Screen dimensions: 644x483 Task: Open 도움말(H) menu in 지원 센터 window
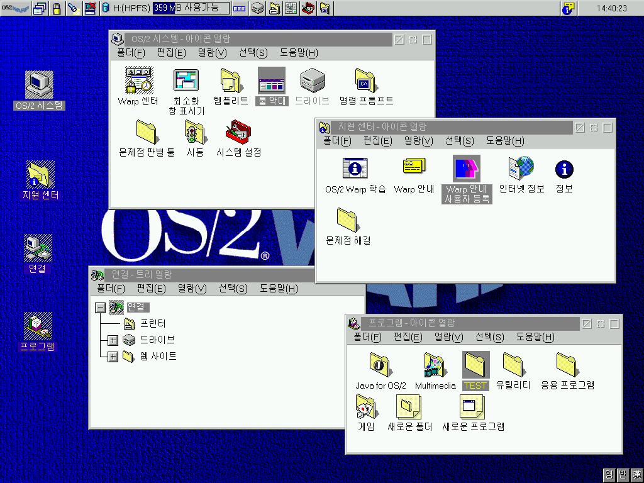coord(505,141)
